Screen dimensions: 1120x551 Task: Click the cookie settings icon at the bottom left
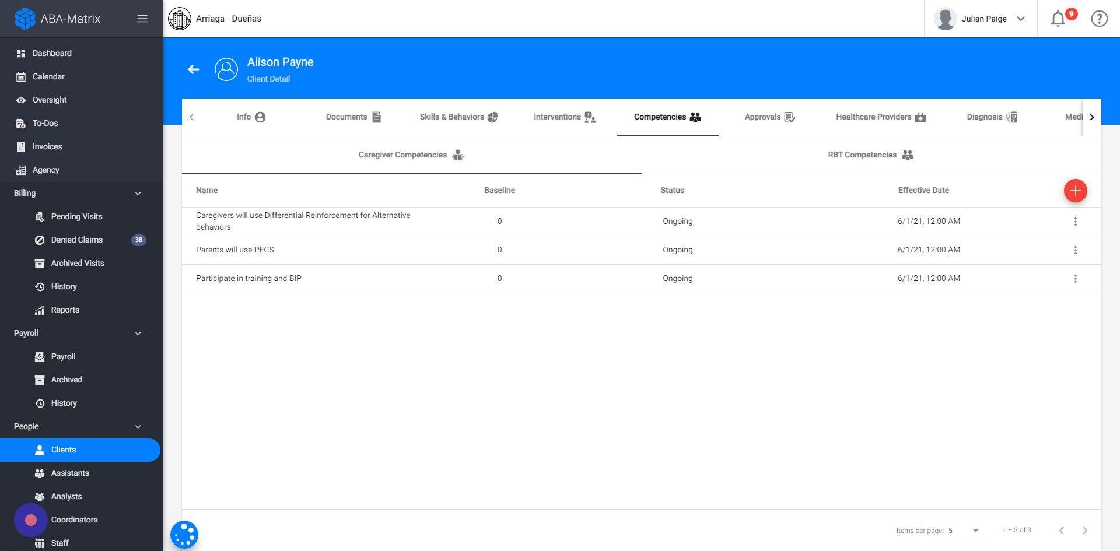[x=184, y=535]
